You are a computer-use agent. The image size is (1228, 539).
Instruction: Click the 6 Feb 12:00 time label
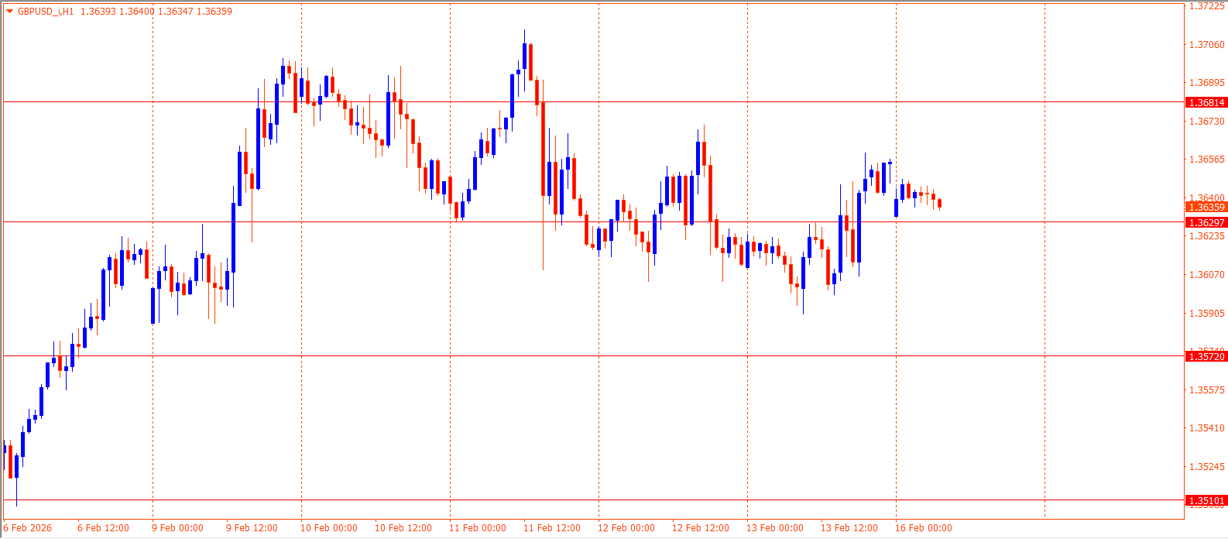(x=103, y=528)
